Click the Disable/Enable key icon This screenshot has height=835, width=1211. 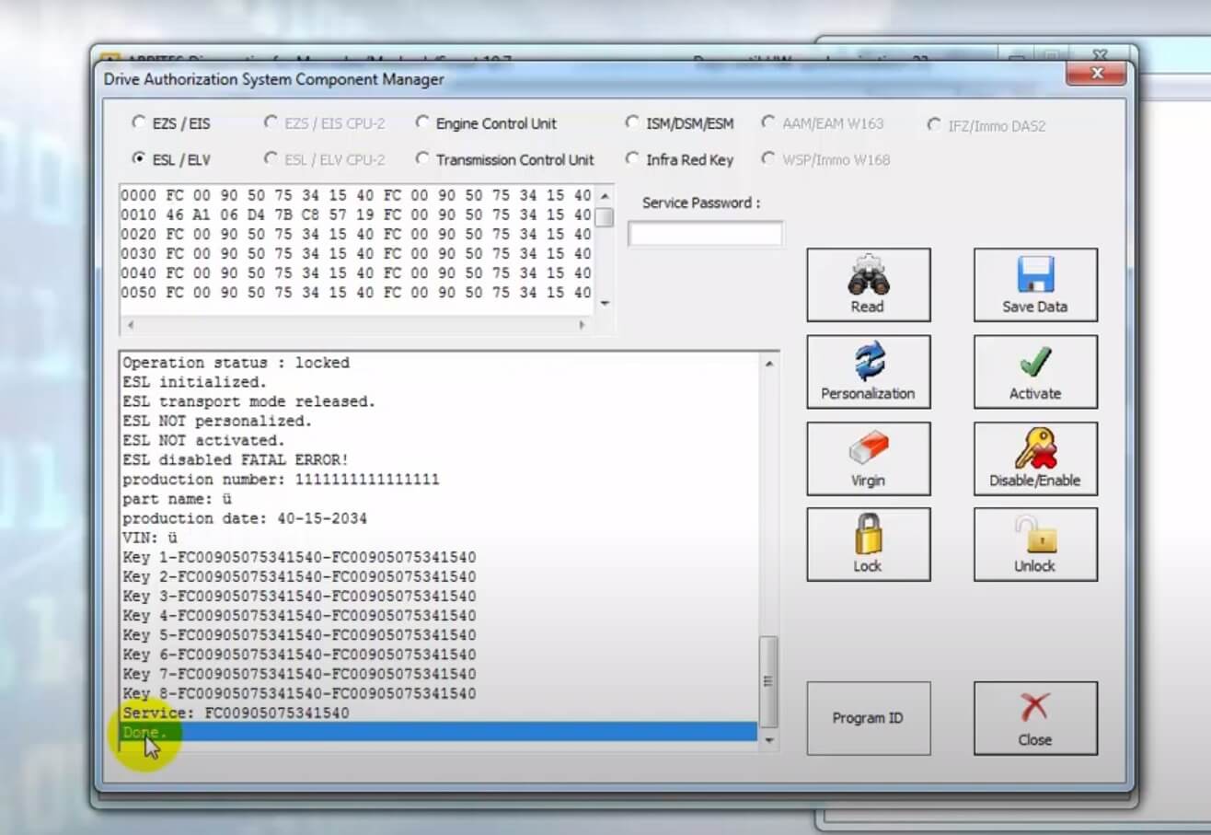[x=1034, y=449]
